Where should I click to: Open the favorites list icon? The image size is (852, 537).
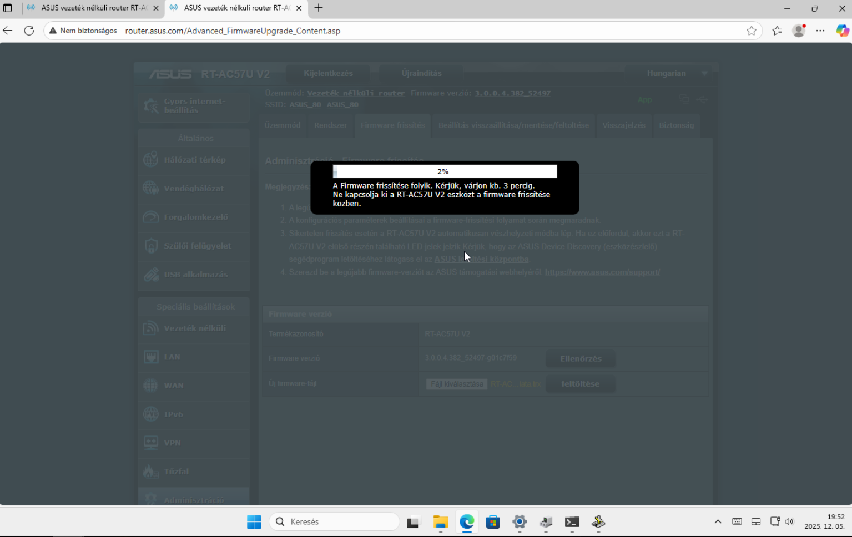click(x=777, y=31)
